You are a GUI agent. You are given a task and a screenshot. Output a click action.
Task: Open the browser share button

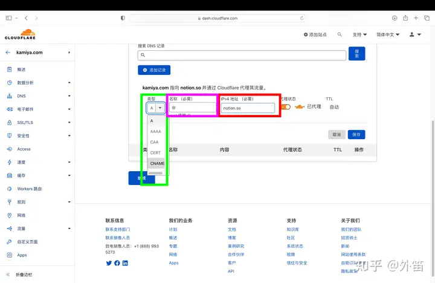405,18
